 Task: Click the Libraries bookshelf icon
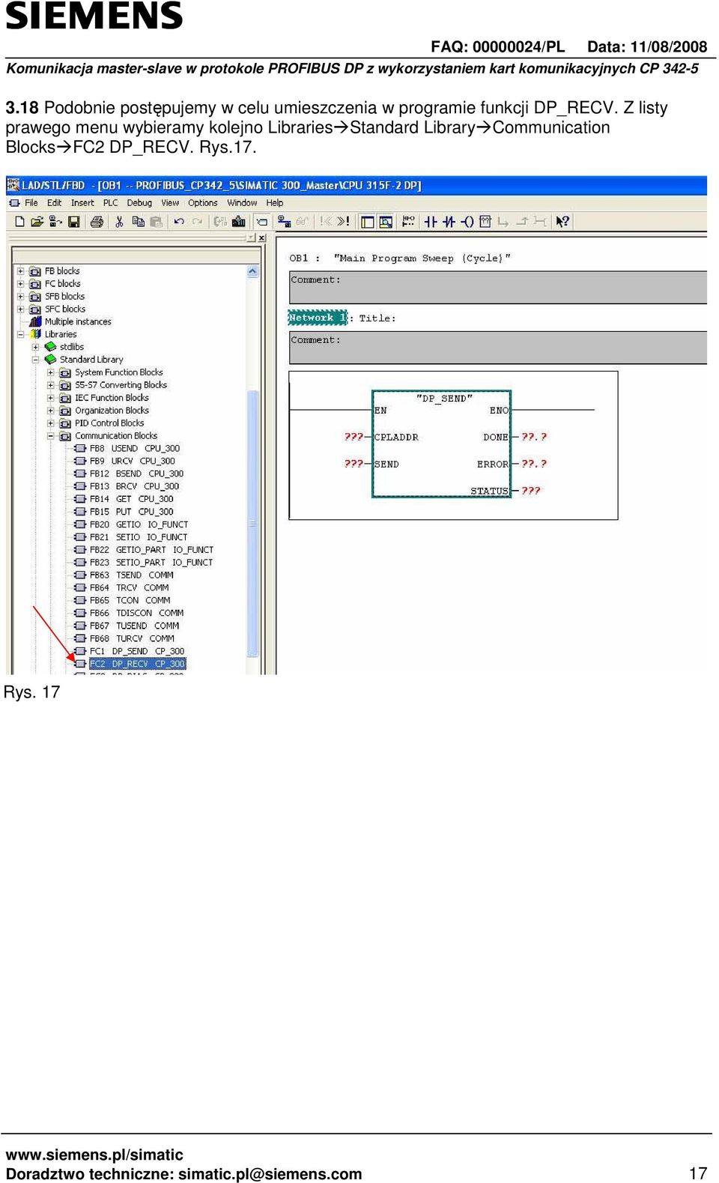[35, 334]
